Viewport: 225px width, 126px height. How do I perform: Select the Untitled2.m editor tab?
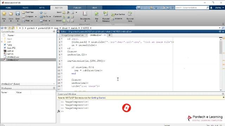[x=96, y=35]
